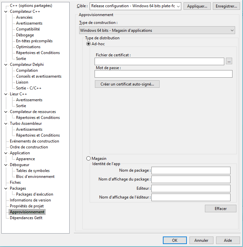Select Avertissements under Turbo Assembleur
Viewport: 243px width, 247px height.
(29, 129)
